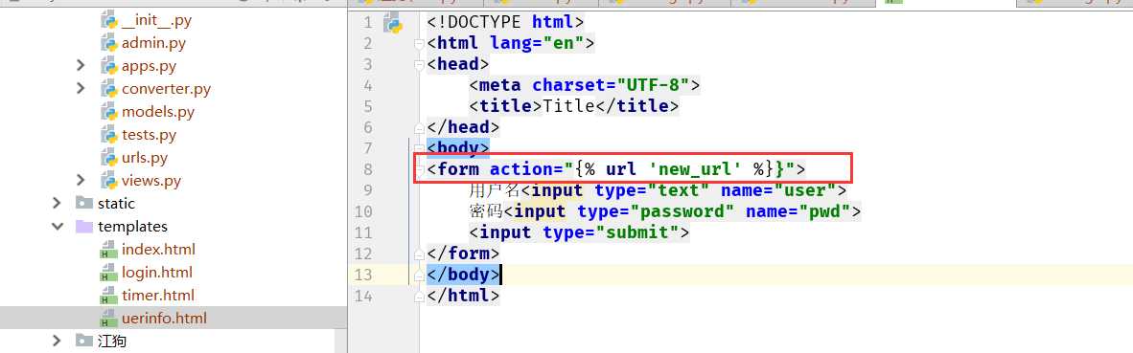
Task: Click the Python file icon of tests.py
Action: [109, 135]
